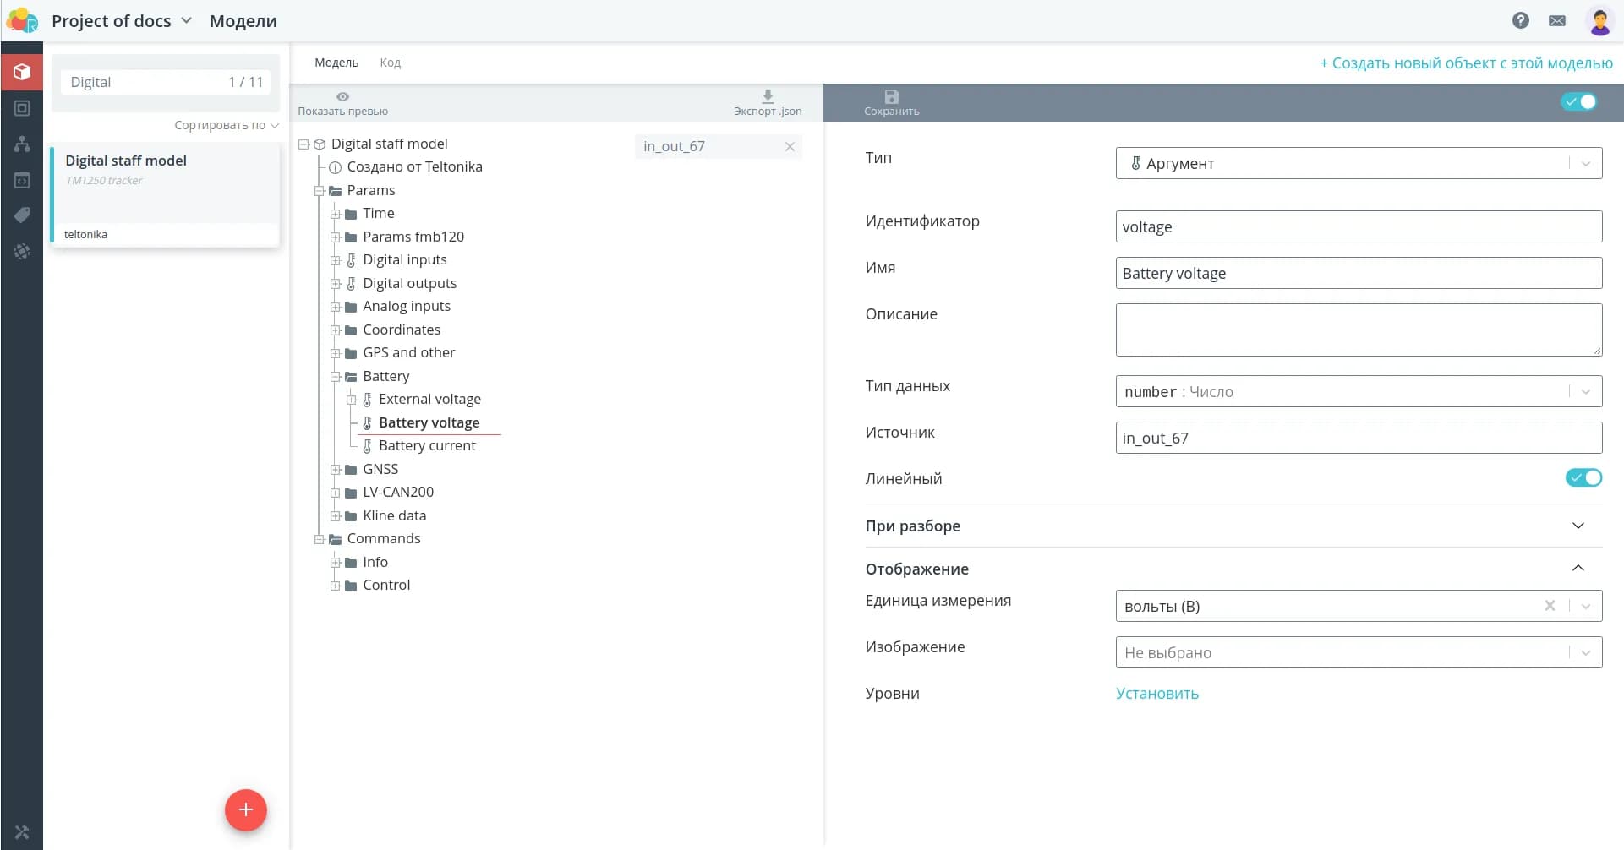Toggle the Линейный switch off
1624x850 pixels.
[x=1583, y=478]
